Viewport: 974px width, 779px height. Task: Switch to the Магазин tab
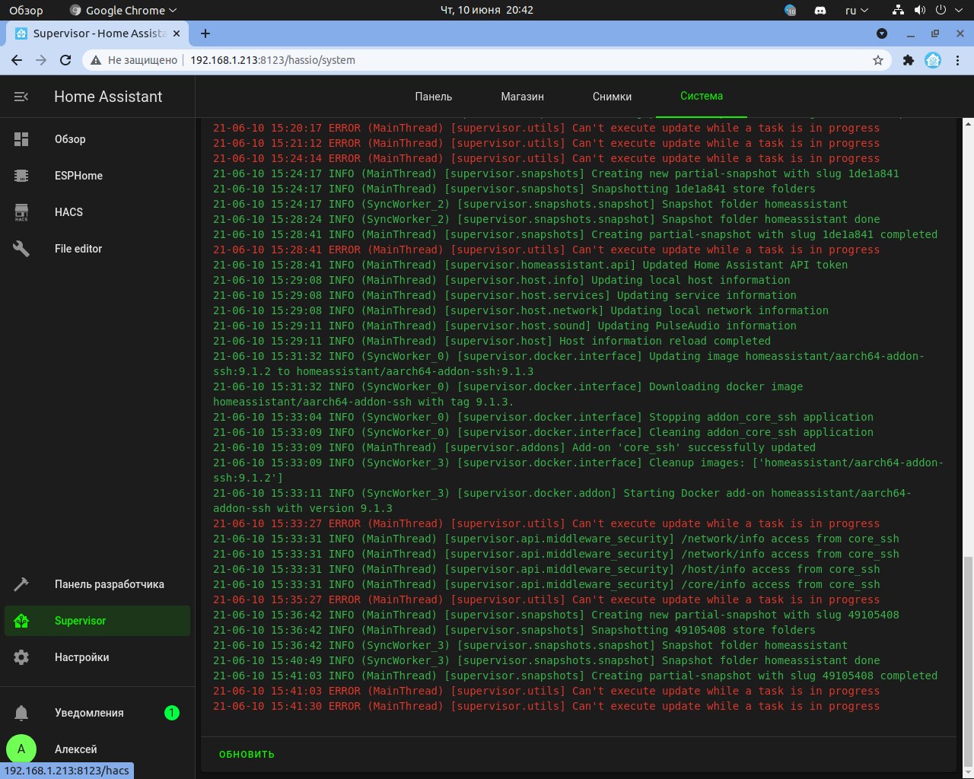[522, 97]
